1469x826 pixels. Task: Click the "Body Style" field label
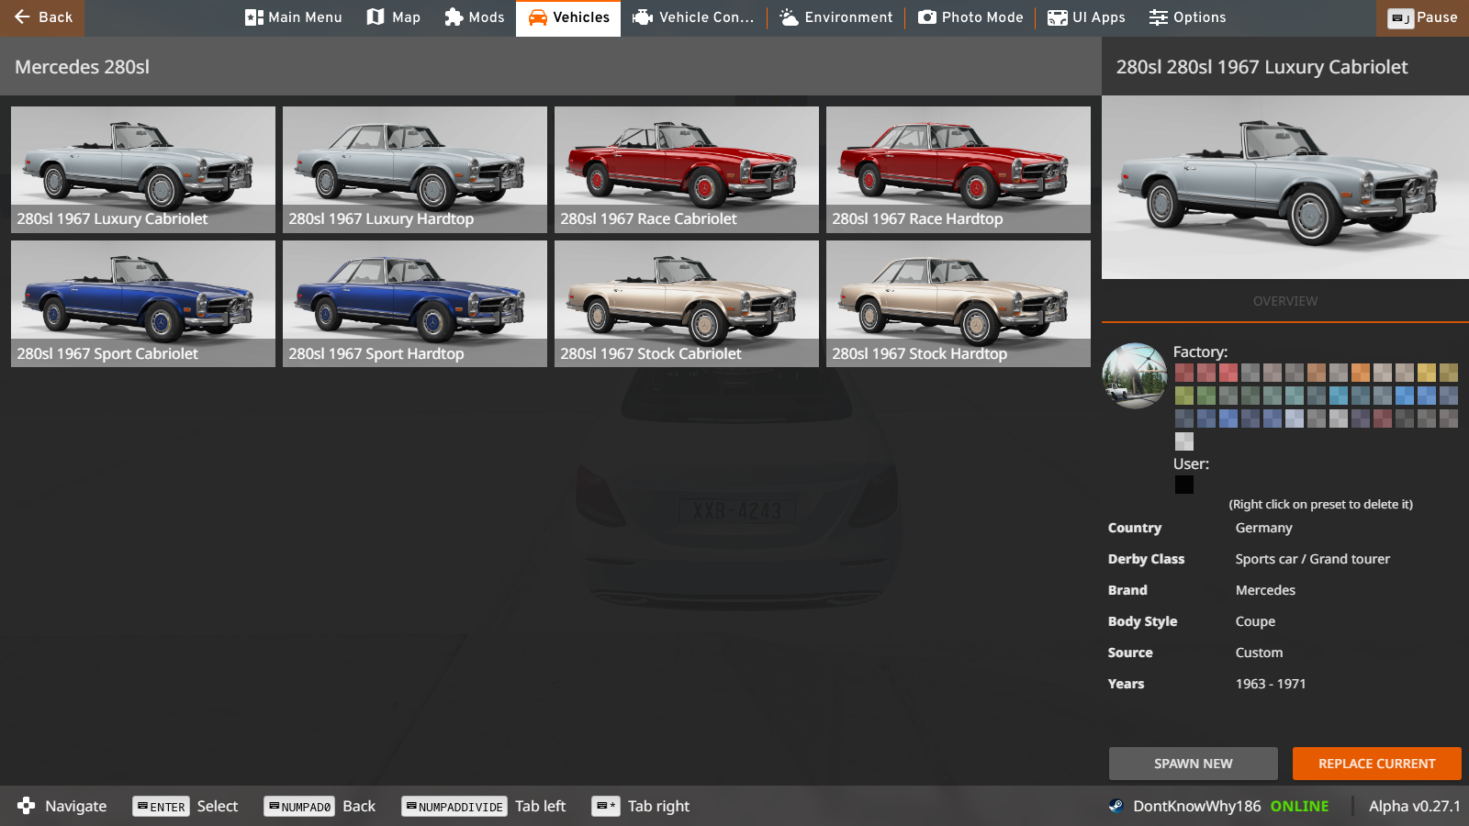tap(1142, 621)
